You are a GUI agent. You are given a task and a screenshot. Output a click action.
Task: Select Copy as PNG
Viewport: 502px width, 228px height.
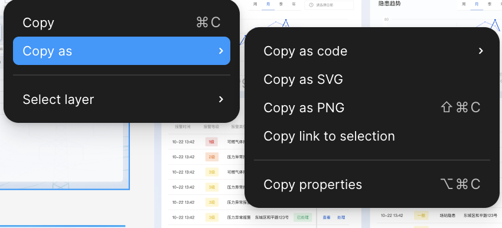coord(372,108)
